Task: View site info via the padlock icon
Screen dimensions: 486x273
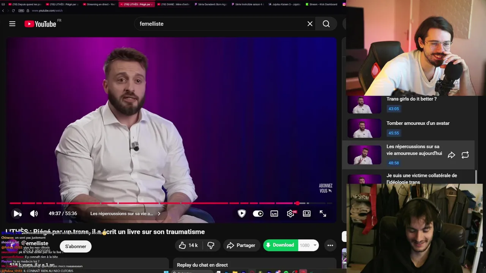Action: [28, 11]
